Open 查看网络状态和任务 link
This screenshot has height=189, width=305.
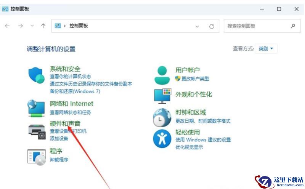[x=71, y=112]
